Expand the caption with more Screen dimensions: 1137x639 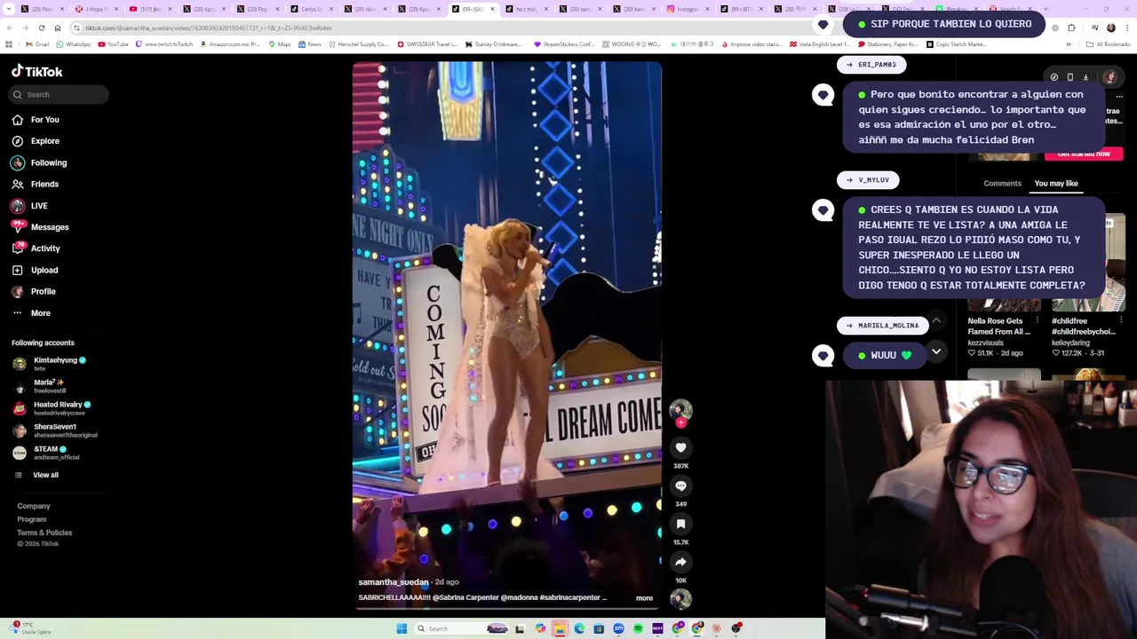pyautogui.click(x=644, y=598)
